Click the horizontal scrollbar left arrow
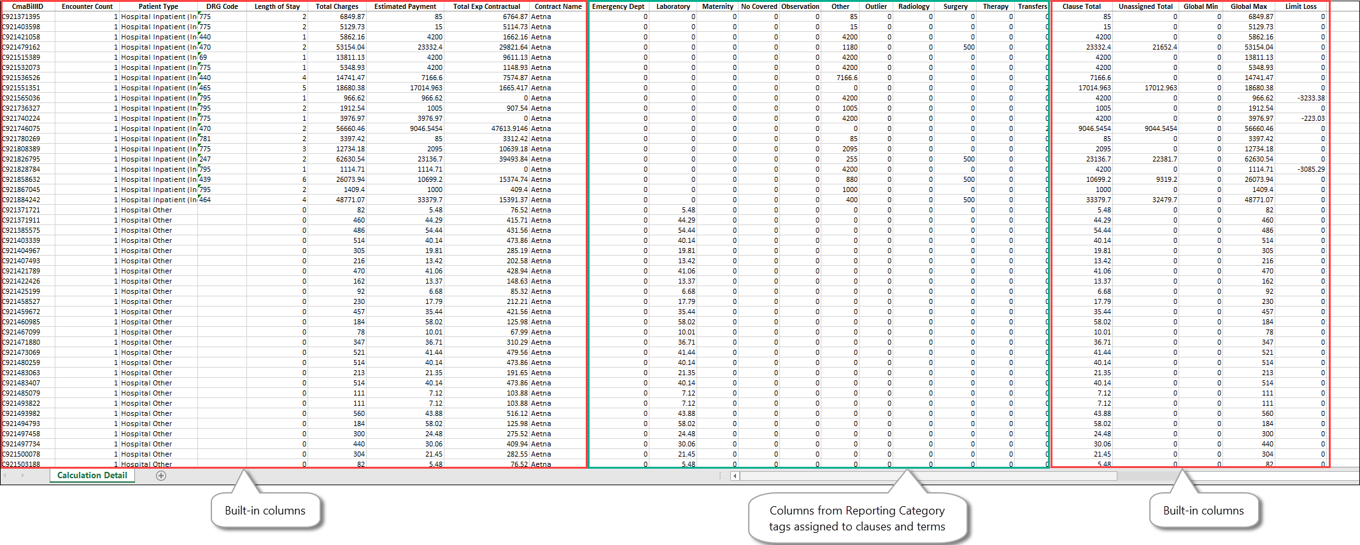The width and height of the screenshot is (1360, 545). point(735,476)
